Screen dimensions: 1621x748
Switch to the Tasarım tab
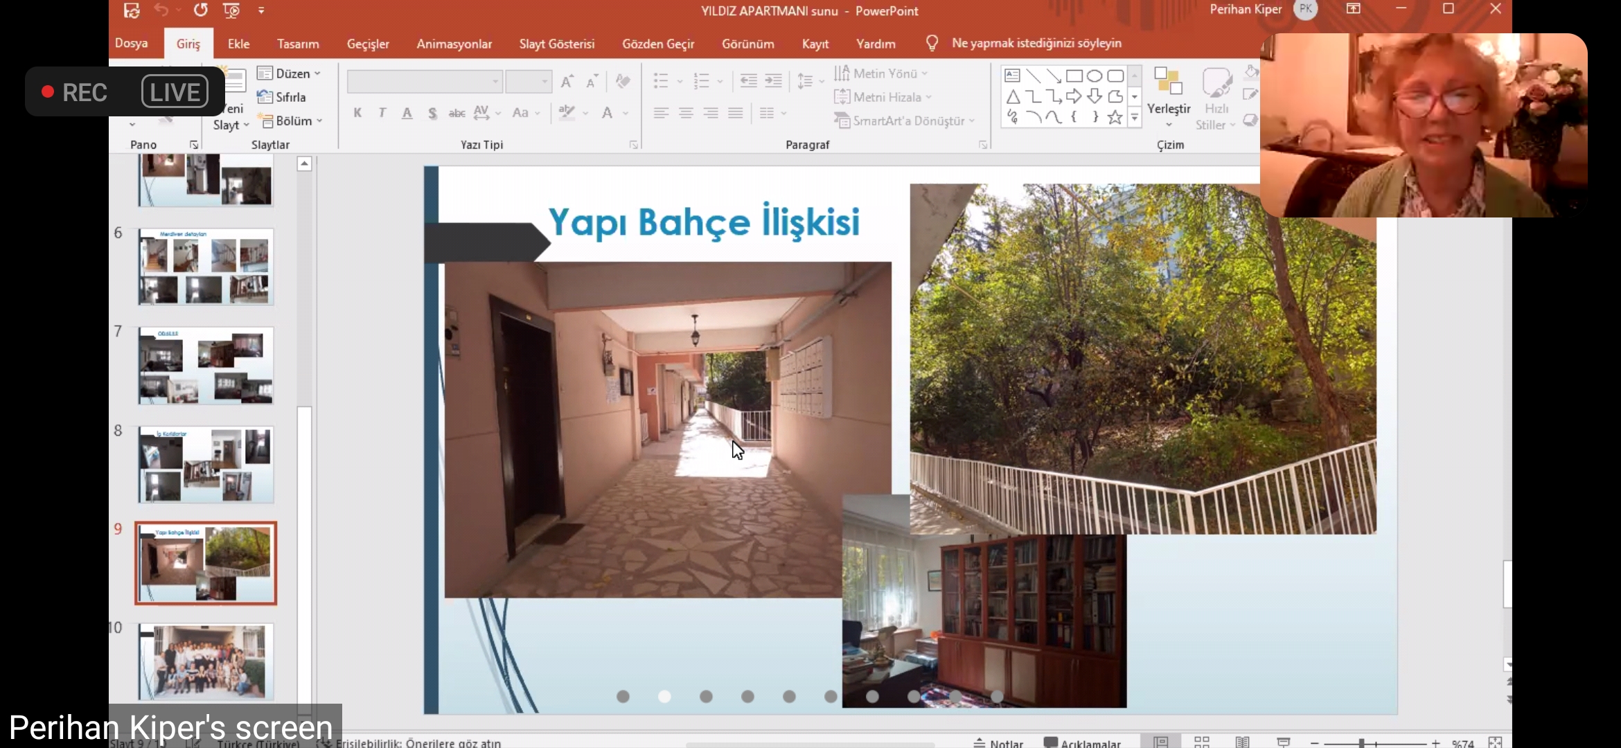pyautogui.click(x=298, y=44)
